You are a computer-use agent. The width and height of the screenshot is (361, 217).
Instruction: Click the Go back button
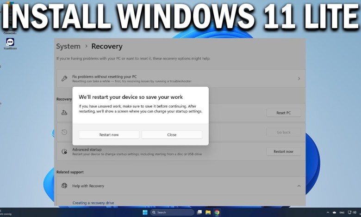coord(283,132)
